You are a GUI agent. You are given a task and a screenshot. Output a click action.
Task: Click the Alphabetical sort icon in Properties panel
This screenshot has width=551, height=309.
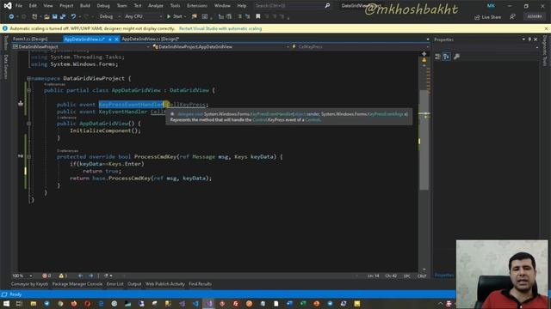[446, 57]
